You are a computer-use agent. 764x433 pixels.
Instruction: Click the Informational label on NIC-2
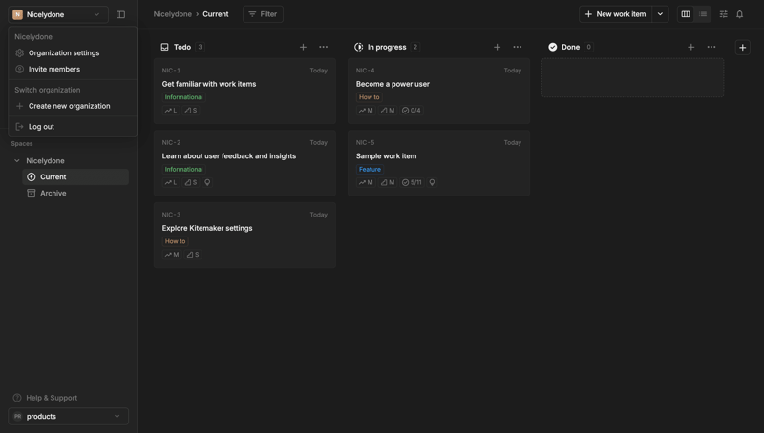click(x=183, y=170)
